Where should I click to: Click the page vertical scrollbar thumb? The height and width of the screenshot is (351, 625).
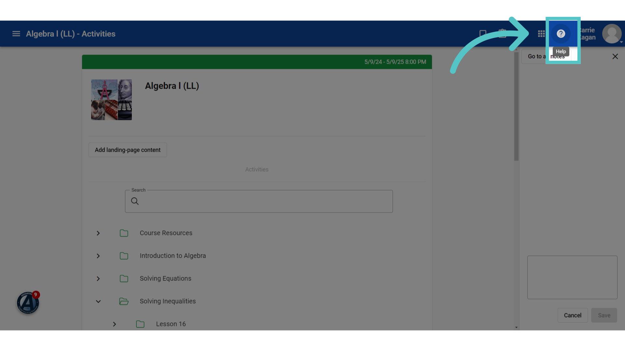[516, 106]
